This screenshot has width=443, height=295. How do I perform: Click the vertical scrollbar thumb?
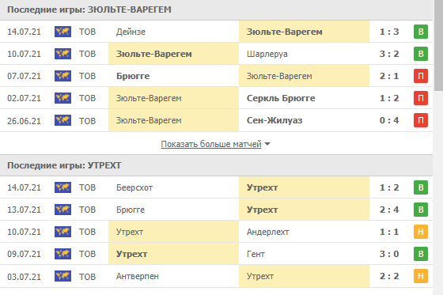438,45
